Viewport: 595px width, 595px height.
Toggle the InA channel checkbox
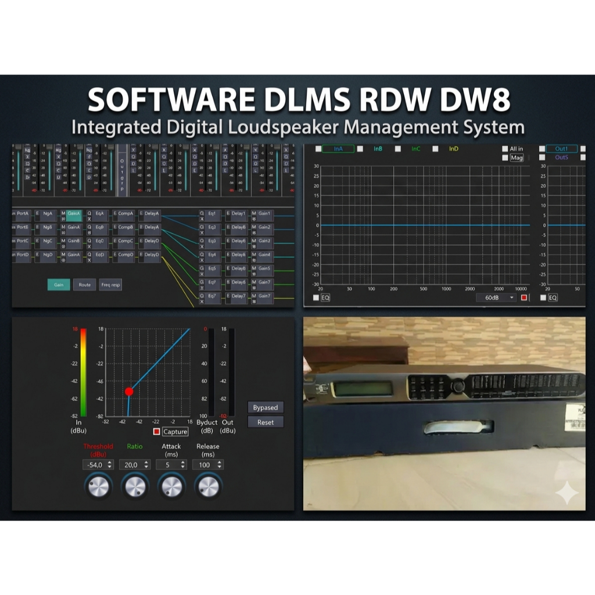tap(318, 149)
